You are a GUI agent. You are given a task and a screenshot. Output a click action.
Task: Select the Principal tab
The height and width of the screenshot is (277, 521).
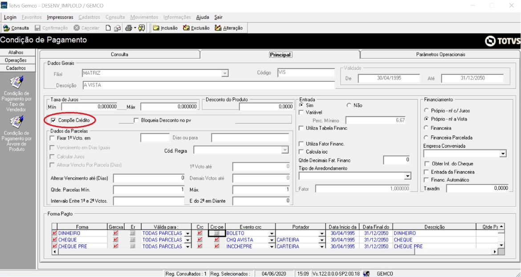point(280,55)
